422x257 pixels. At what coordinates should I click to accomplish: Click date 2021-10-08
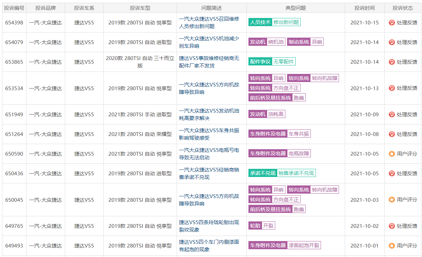pos(365,134)
